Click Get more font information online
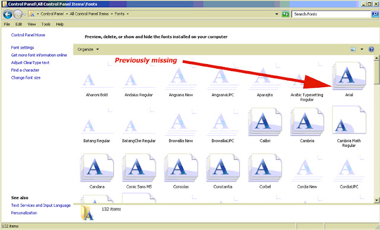The image size is (380, 230). click(x=39, y=55)
